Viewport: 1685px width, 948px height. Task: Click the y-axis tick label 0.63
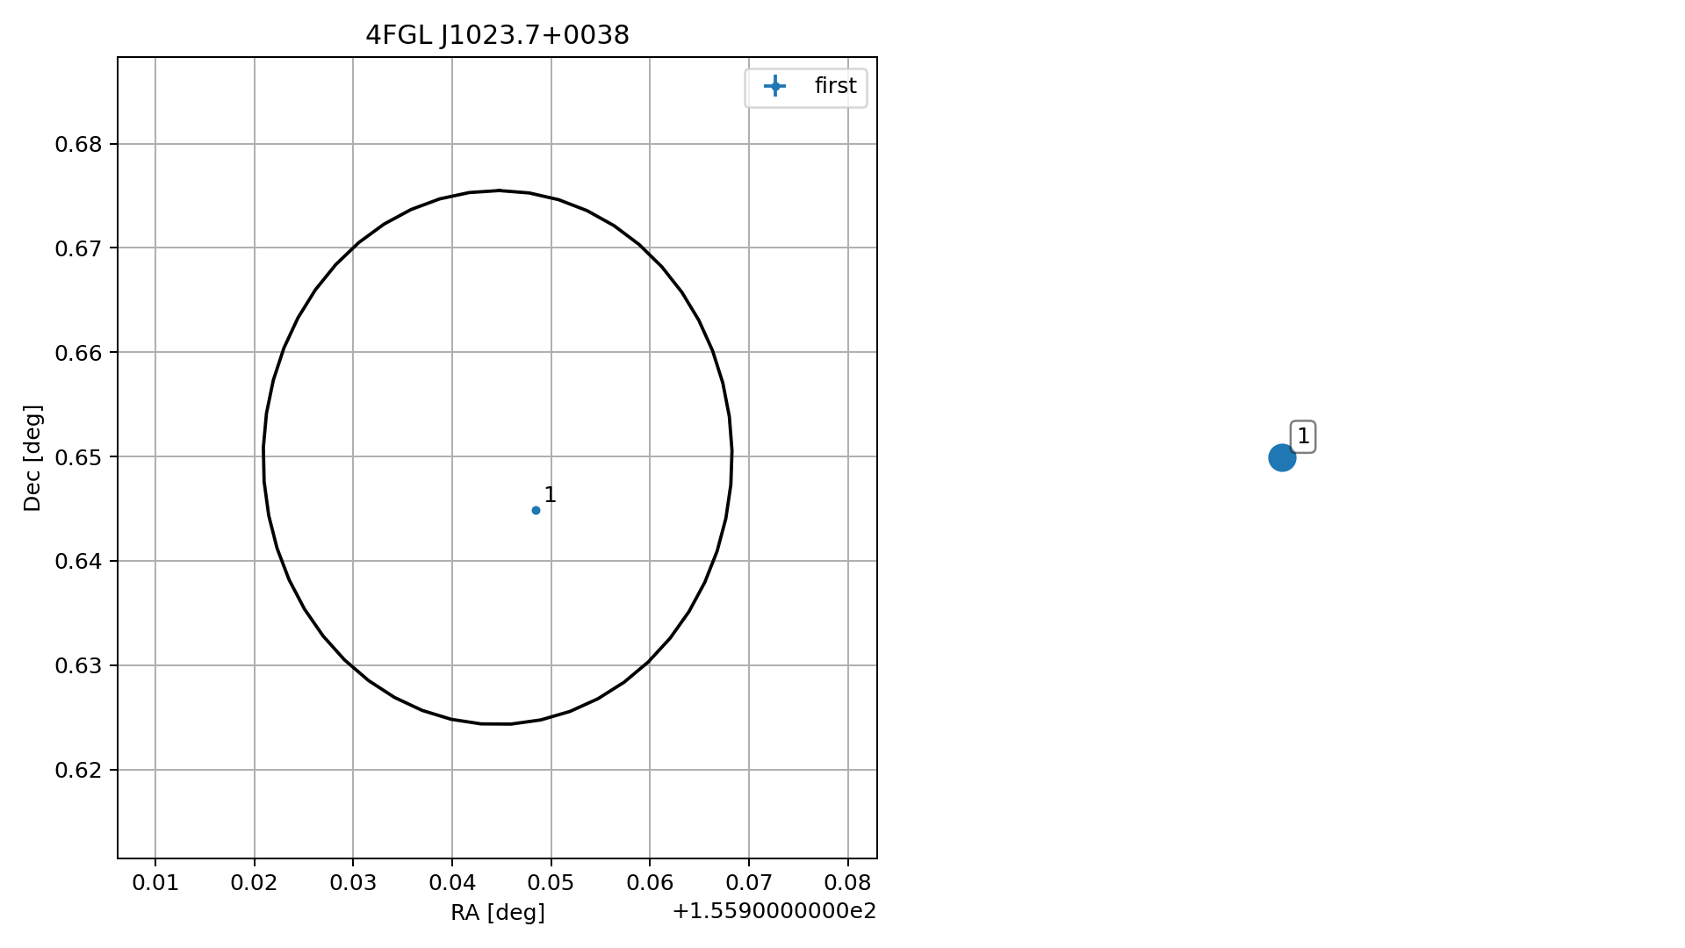78,666
